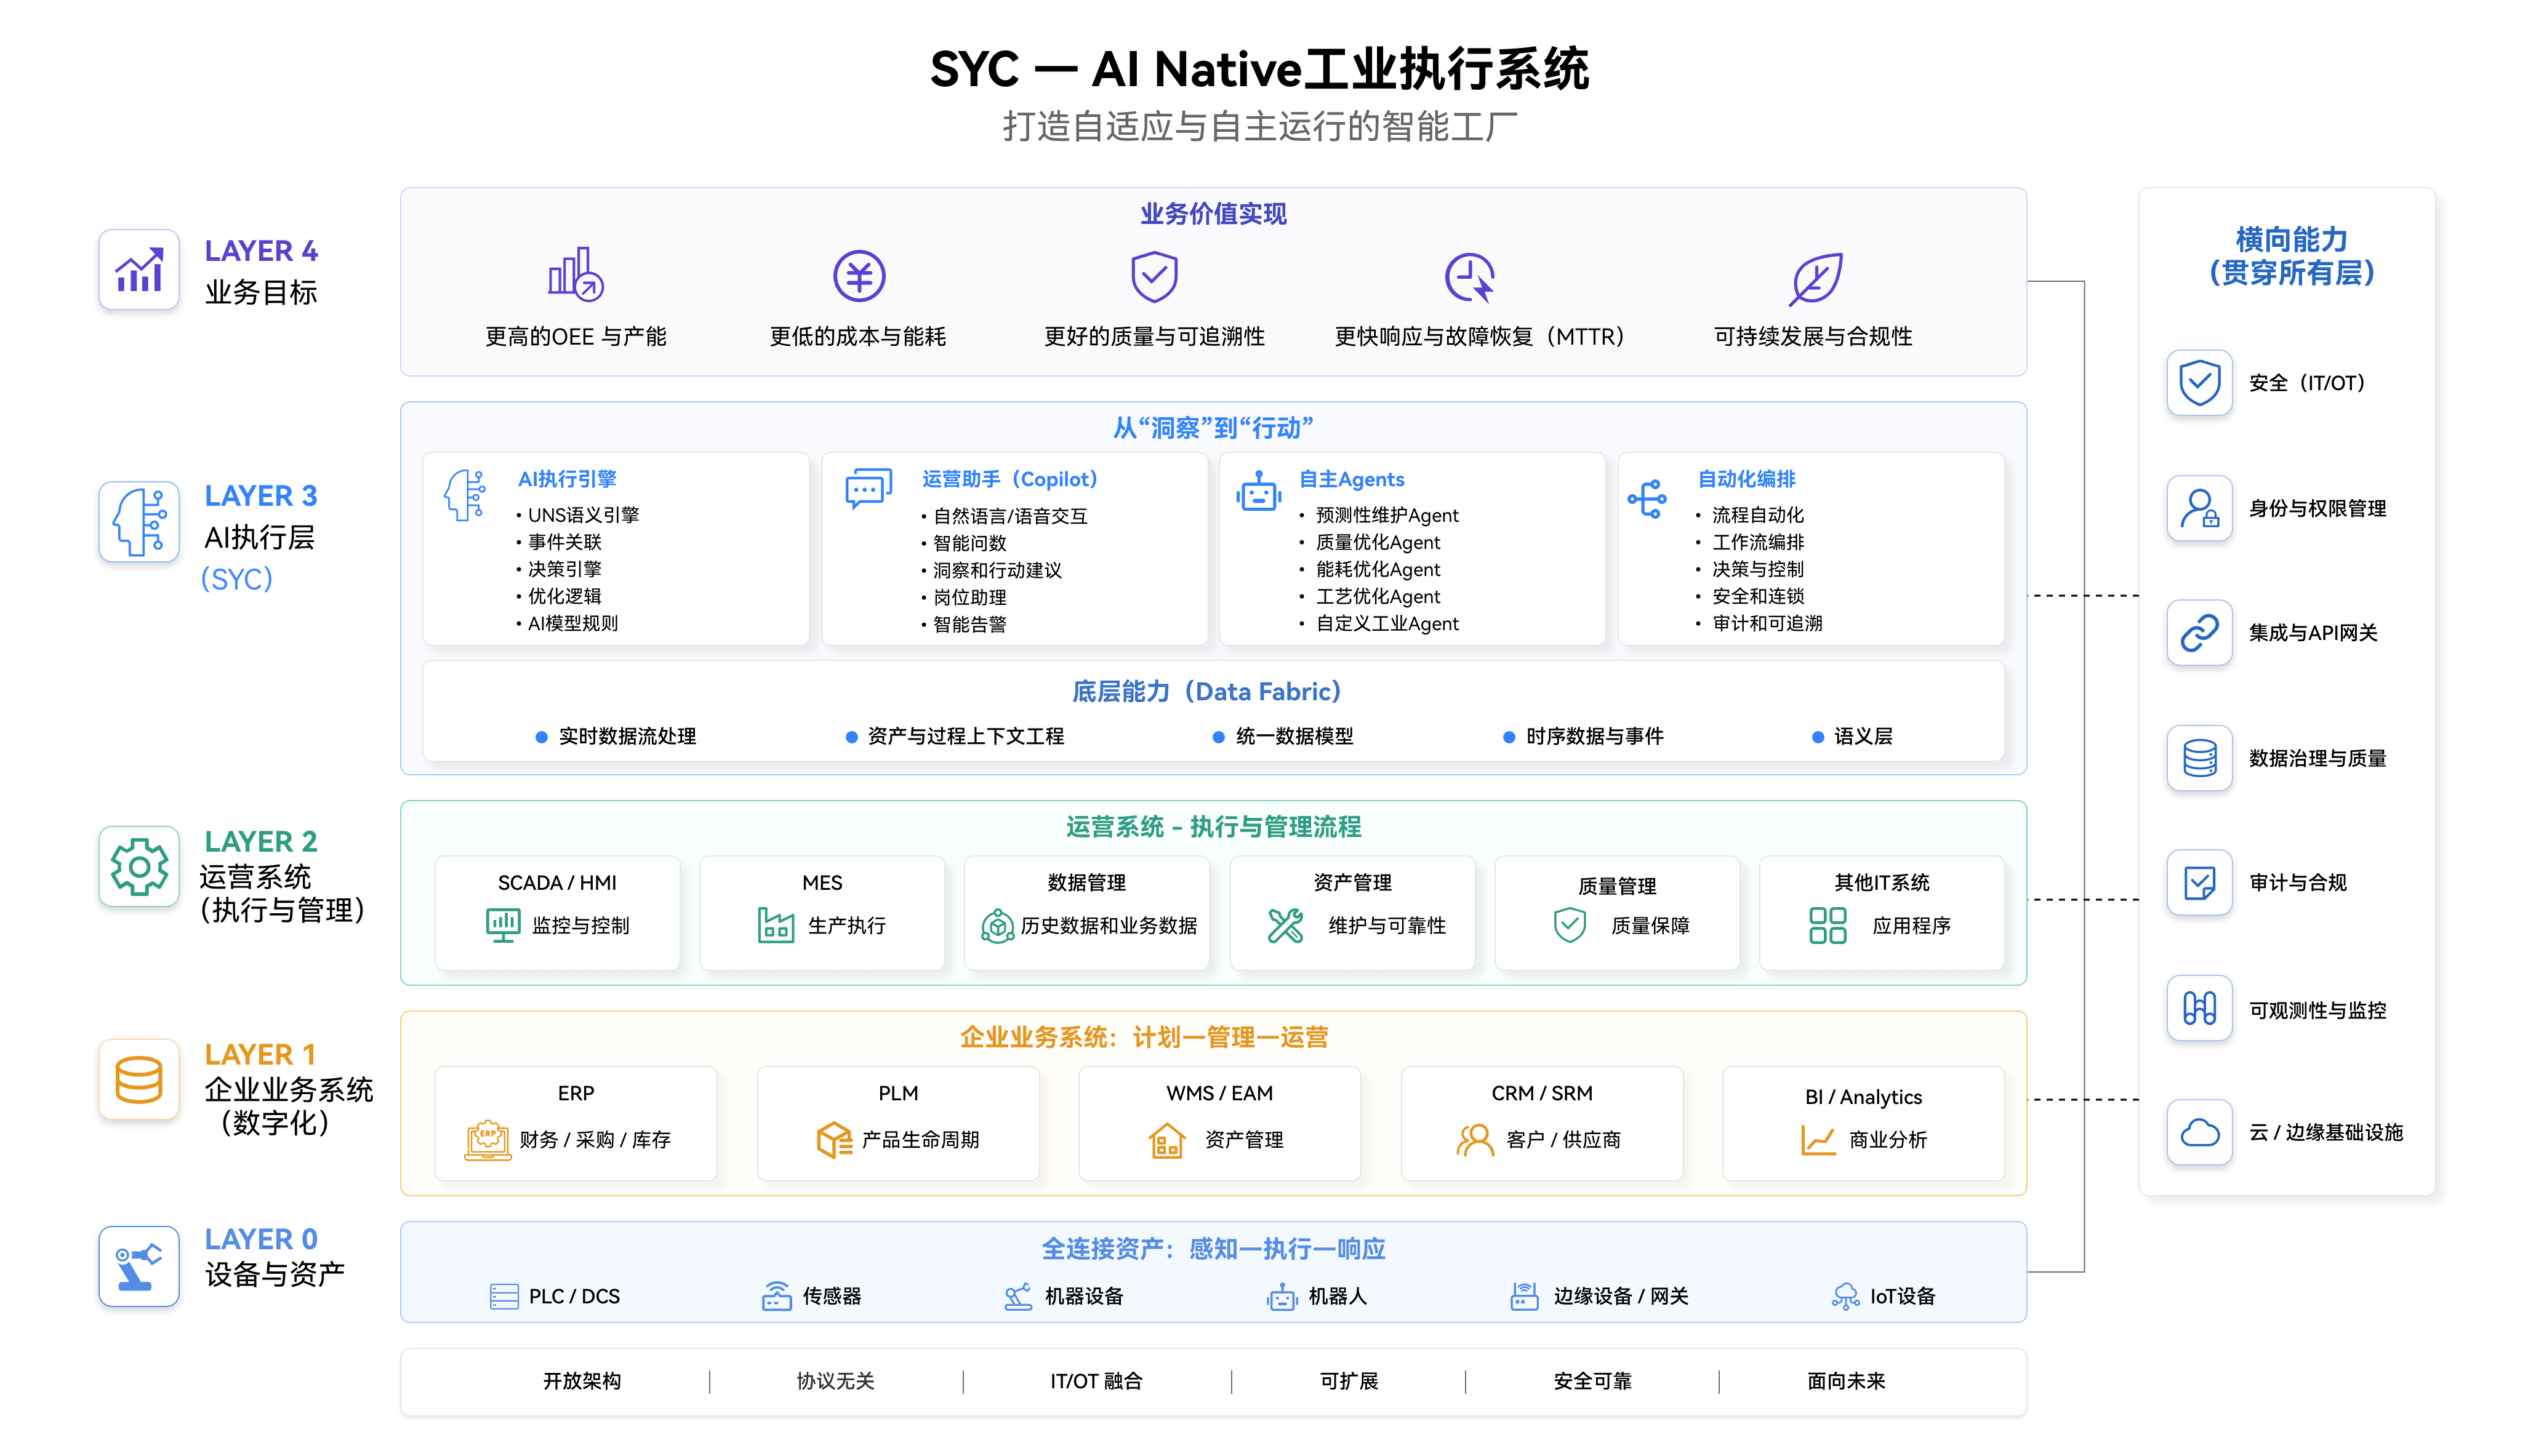2536x1456 pixels.
Task: Click the 可观测性与监控 binoculars icon
Action: click(2199, 1008)
